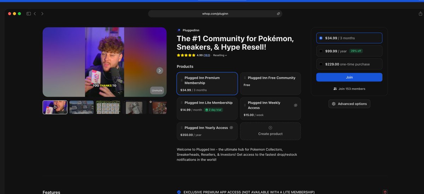Select the Plugged Inn Yearly Access card

point(207,131)
